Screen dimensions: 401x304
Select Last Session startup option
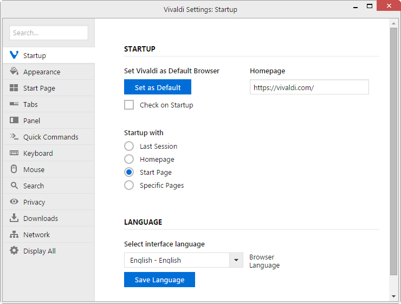(x=129, y=146)
